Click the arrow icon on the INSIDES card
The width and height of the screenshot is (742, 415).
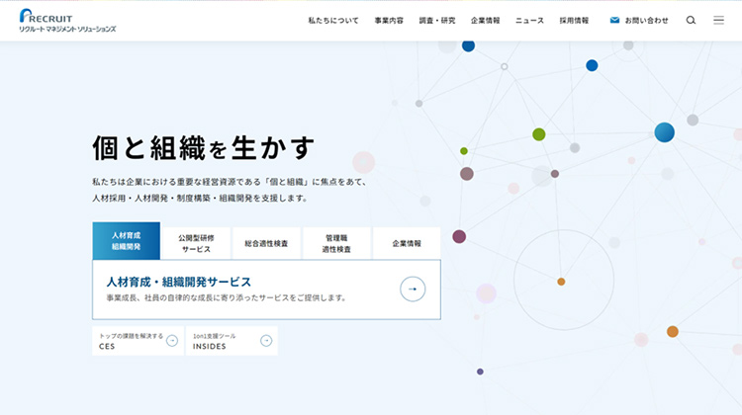[x=266, y=341]
